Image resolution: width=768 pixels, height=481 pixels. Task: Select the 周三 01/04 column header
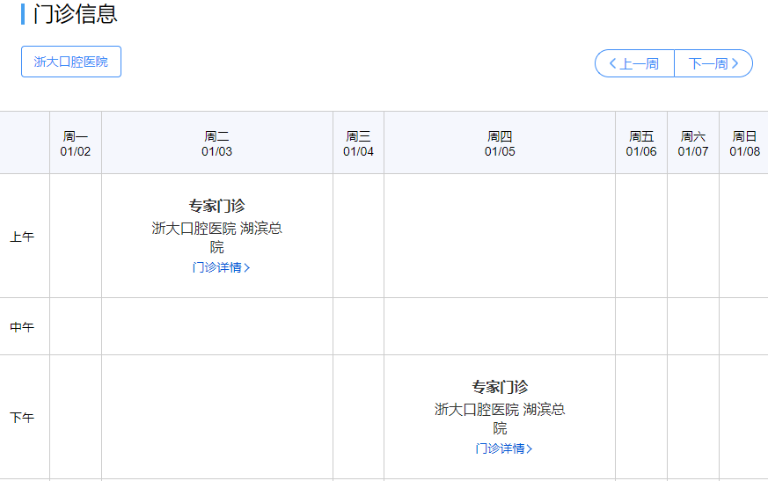358,143
